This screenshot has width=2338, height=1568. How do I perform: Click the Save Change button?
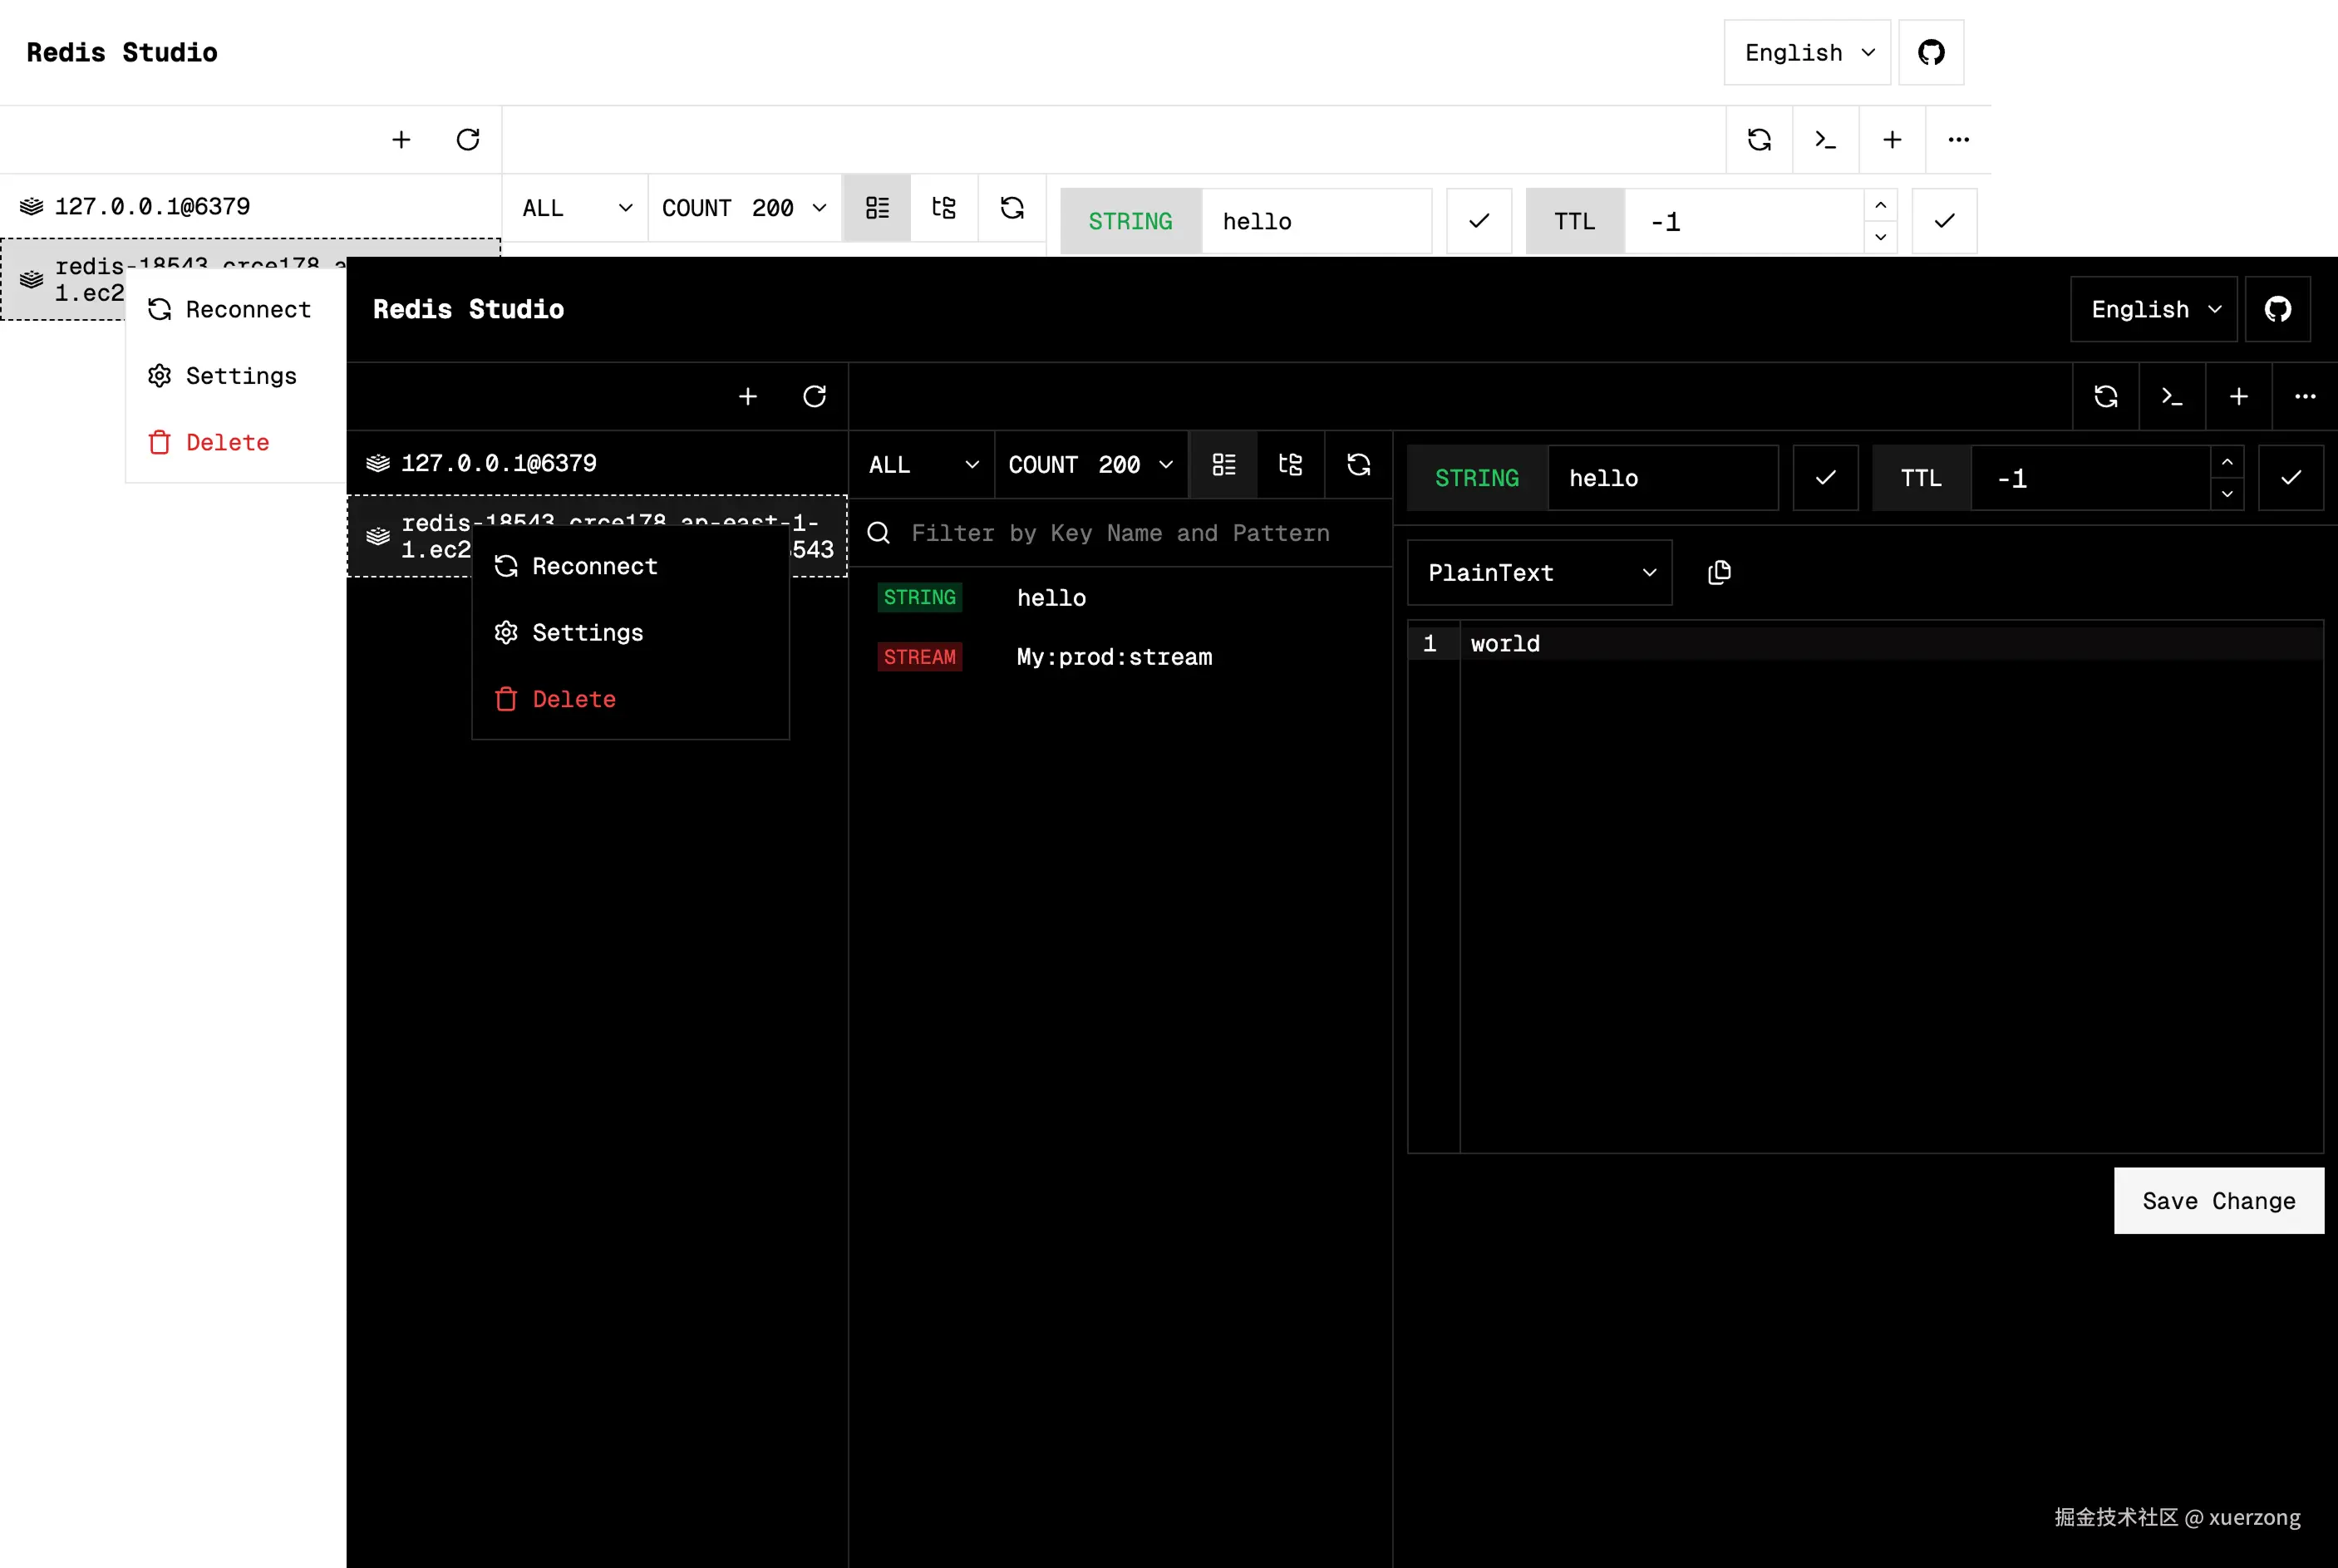[x=2218, y=1201]
